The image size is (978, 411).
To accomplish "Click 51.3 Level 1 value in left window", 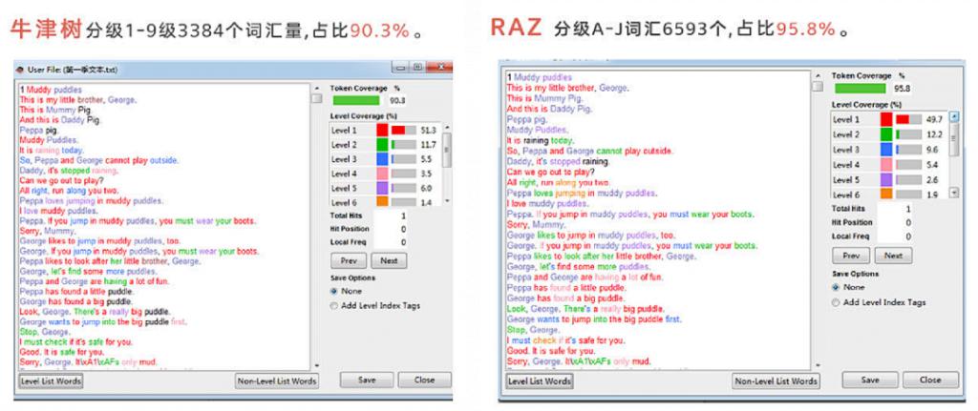I will click(429, 130).
